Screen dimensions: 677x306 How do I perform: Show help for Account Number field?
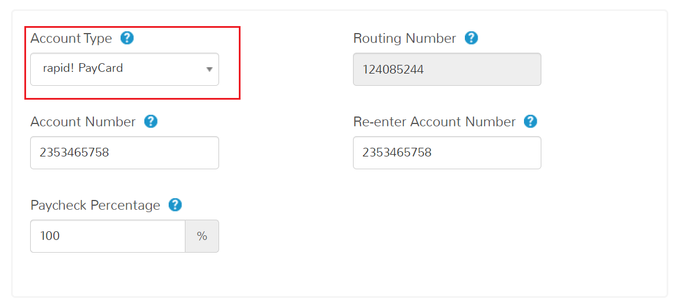click(x=151, y=122)
